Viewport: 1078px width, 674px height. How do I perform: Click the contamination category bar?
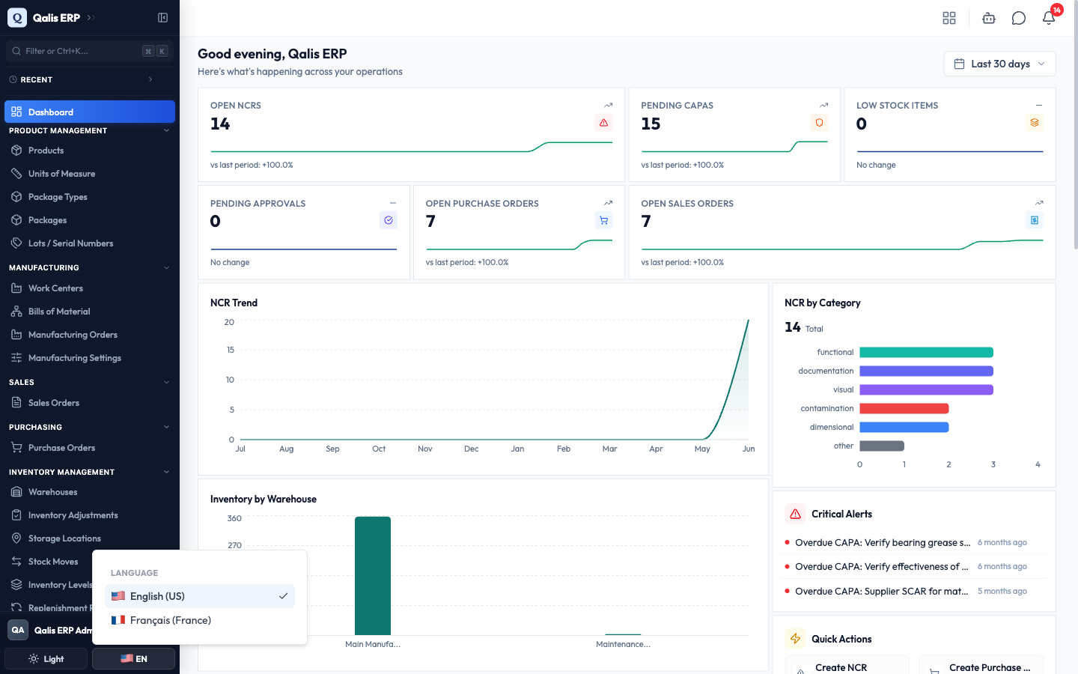904,408
